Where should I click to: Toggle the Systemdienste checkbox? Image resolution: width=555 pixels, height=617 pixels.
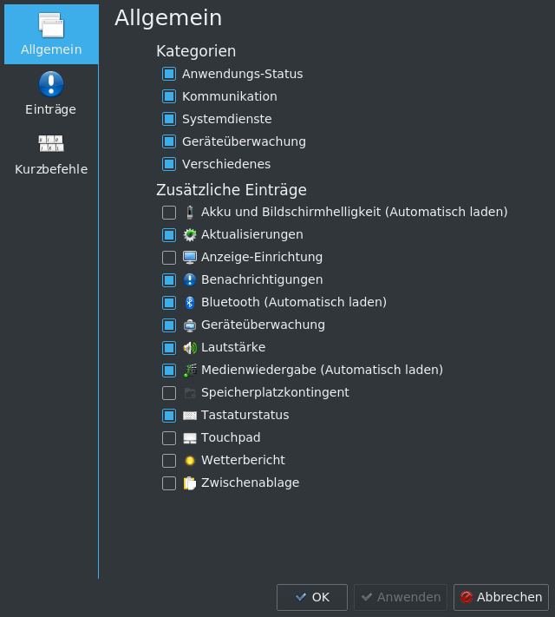[169, 119]
